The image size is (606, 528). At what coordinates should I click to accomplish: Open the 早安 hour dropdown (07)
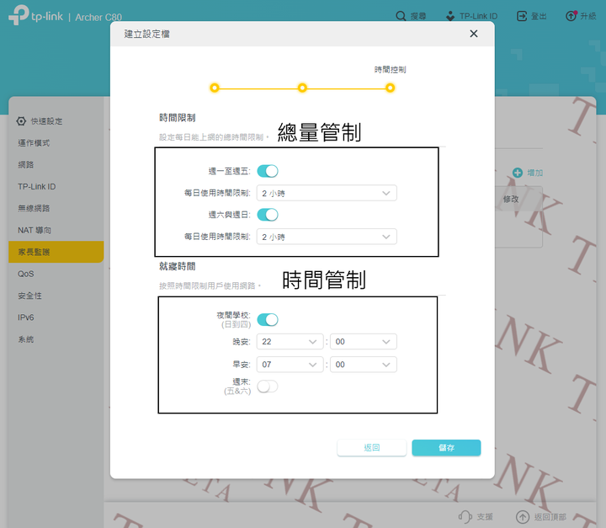pyautogui.click(x=290, y=365)
